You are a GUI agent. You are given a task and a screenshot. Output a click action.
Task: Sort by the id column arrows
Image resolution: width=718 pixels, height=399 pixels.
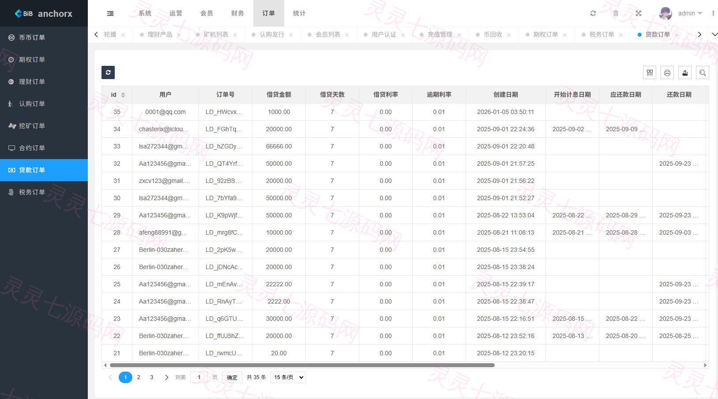tap(123, 95)
